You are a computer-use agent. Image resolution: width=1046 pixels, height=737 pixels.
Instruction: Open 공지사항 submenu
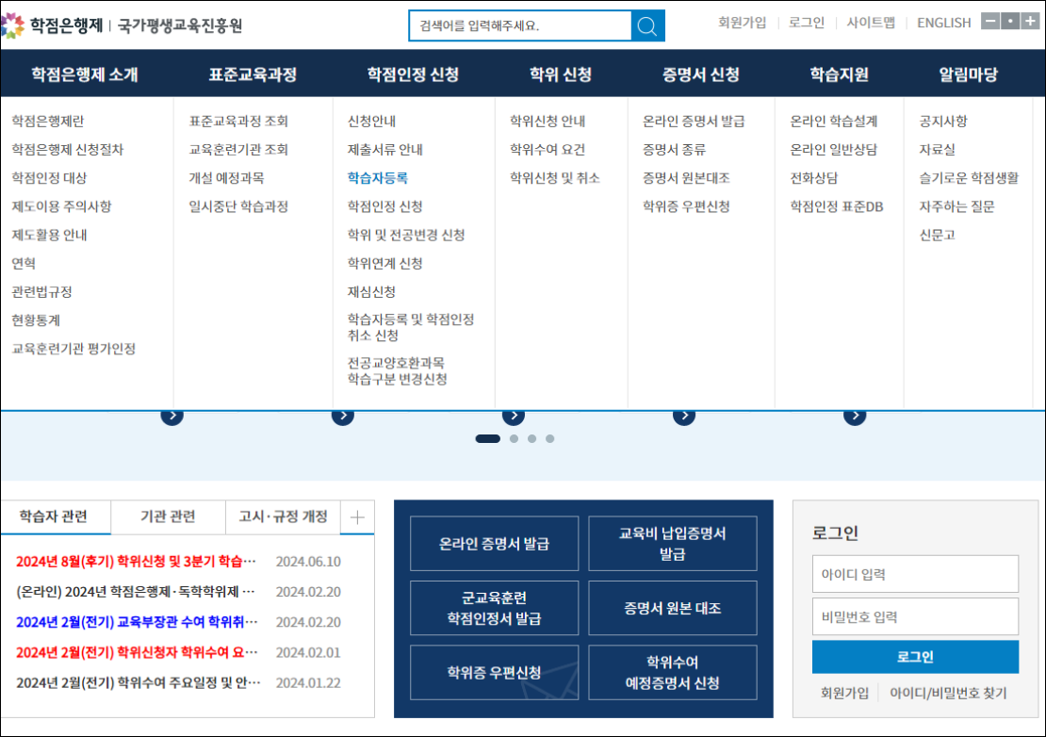pyautogui.click(x=943, y=122)
